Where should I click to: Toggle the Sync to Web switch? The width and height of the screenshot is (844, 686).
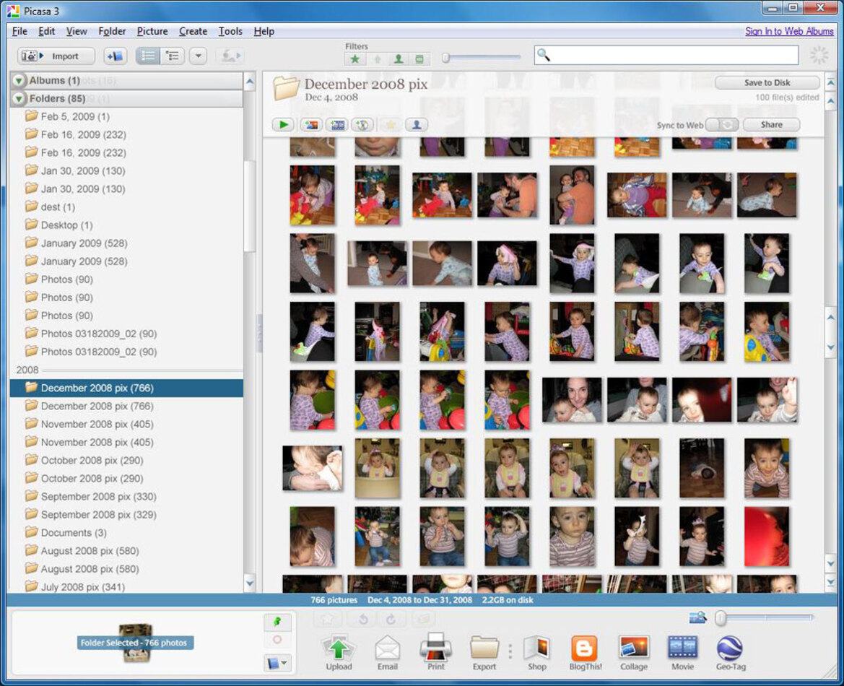tap(722, 125)
